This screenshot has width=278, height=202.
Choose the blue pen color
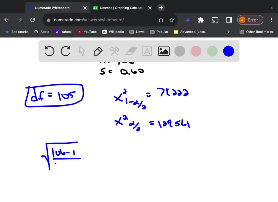coord(229,51)
